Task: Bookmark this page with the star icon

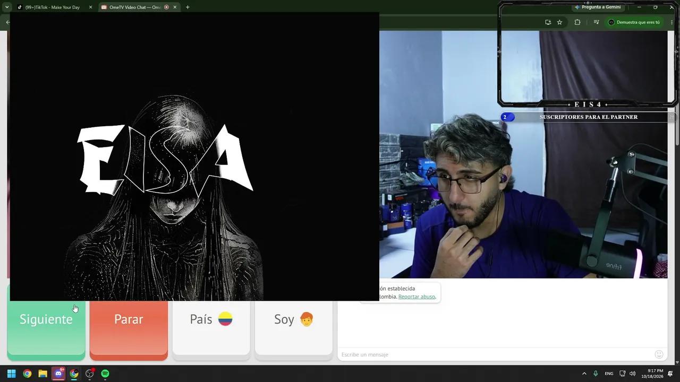Action: [559, 22]
